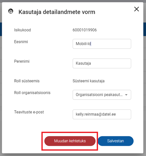Screen dimensions: 146x156
Task: Click the user avatar icon beside dialog title
Action: pyautogui.click(x=11, y=11)
